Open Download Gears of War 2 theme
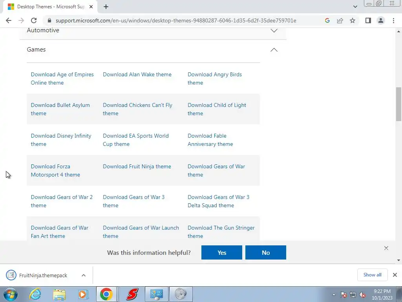Viewport: 402px width, 302px height. click(62, 201)
